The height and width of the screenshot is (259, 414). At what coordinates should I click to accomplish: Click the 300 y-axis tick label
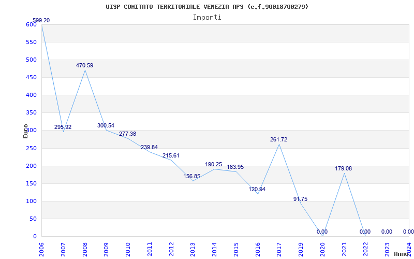[31, 131]
